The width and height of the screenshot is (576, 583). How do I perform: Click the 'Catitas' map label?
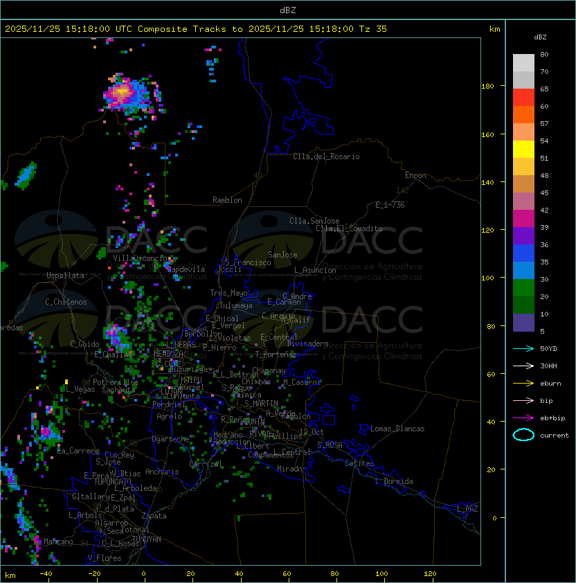point(359,463)
